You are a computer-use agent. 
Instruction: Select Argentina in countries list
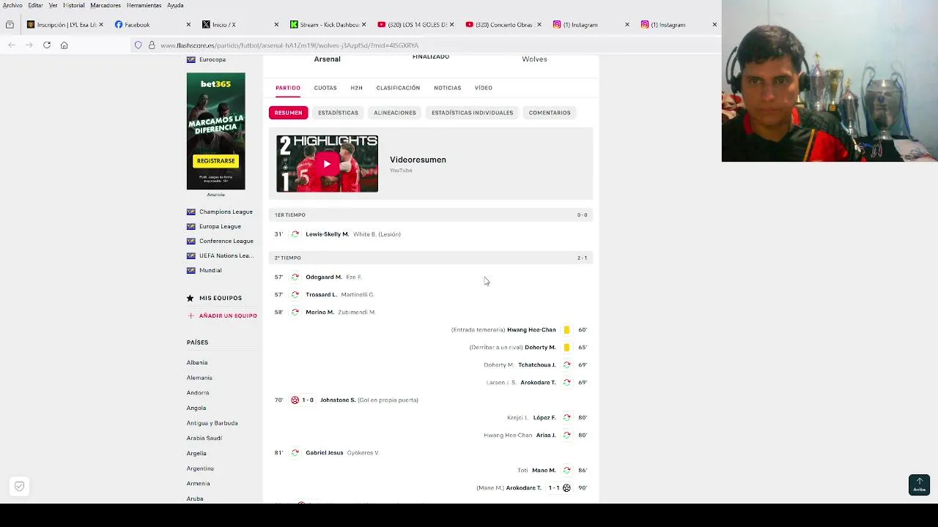point(200,468)
